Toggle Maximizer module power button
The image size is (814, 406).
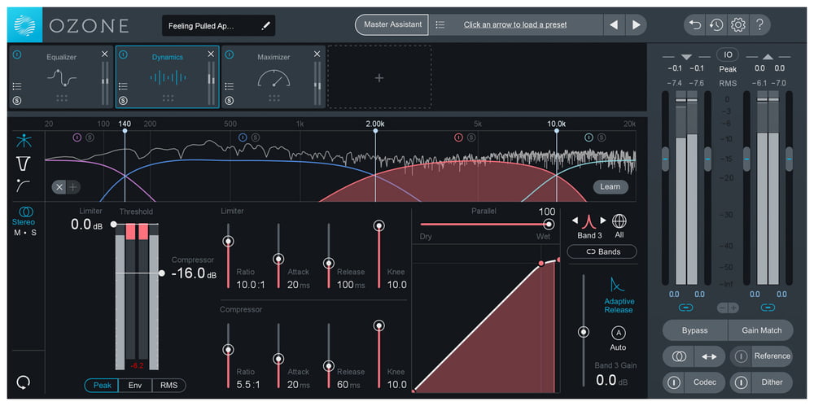[x=230, y=54]
